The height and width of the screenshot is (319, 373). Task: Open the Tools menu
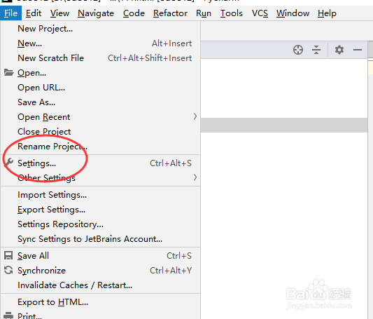pyautogui.click(x=232, y=13)
